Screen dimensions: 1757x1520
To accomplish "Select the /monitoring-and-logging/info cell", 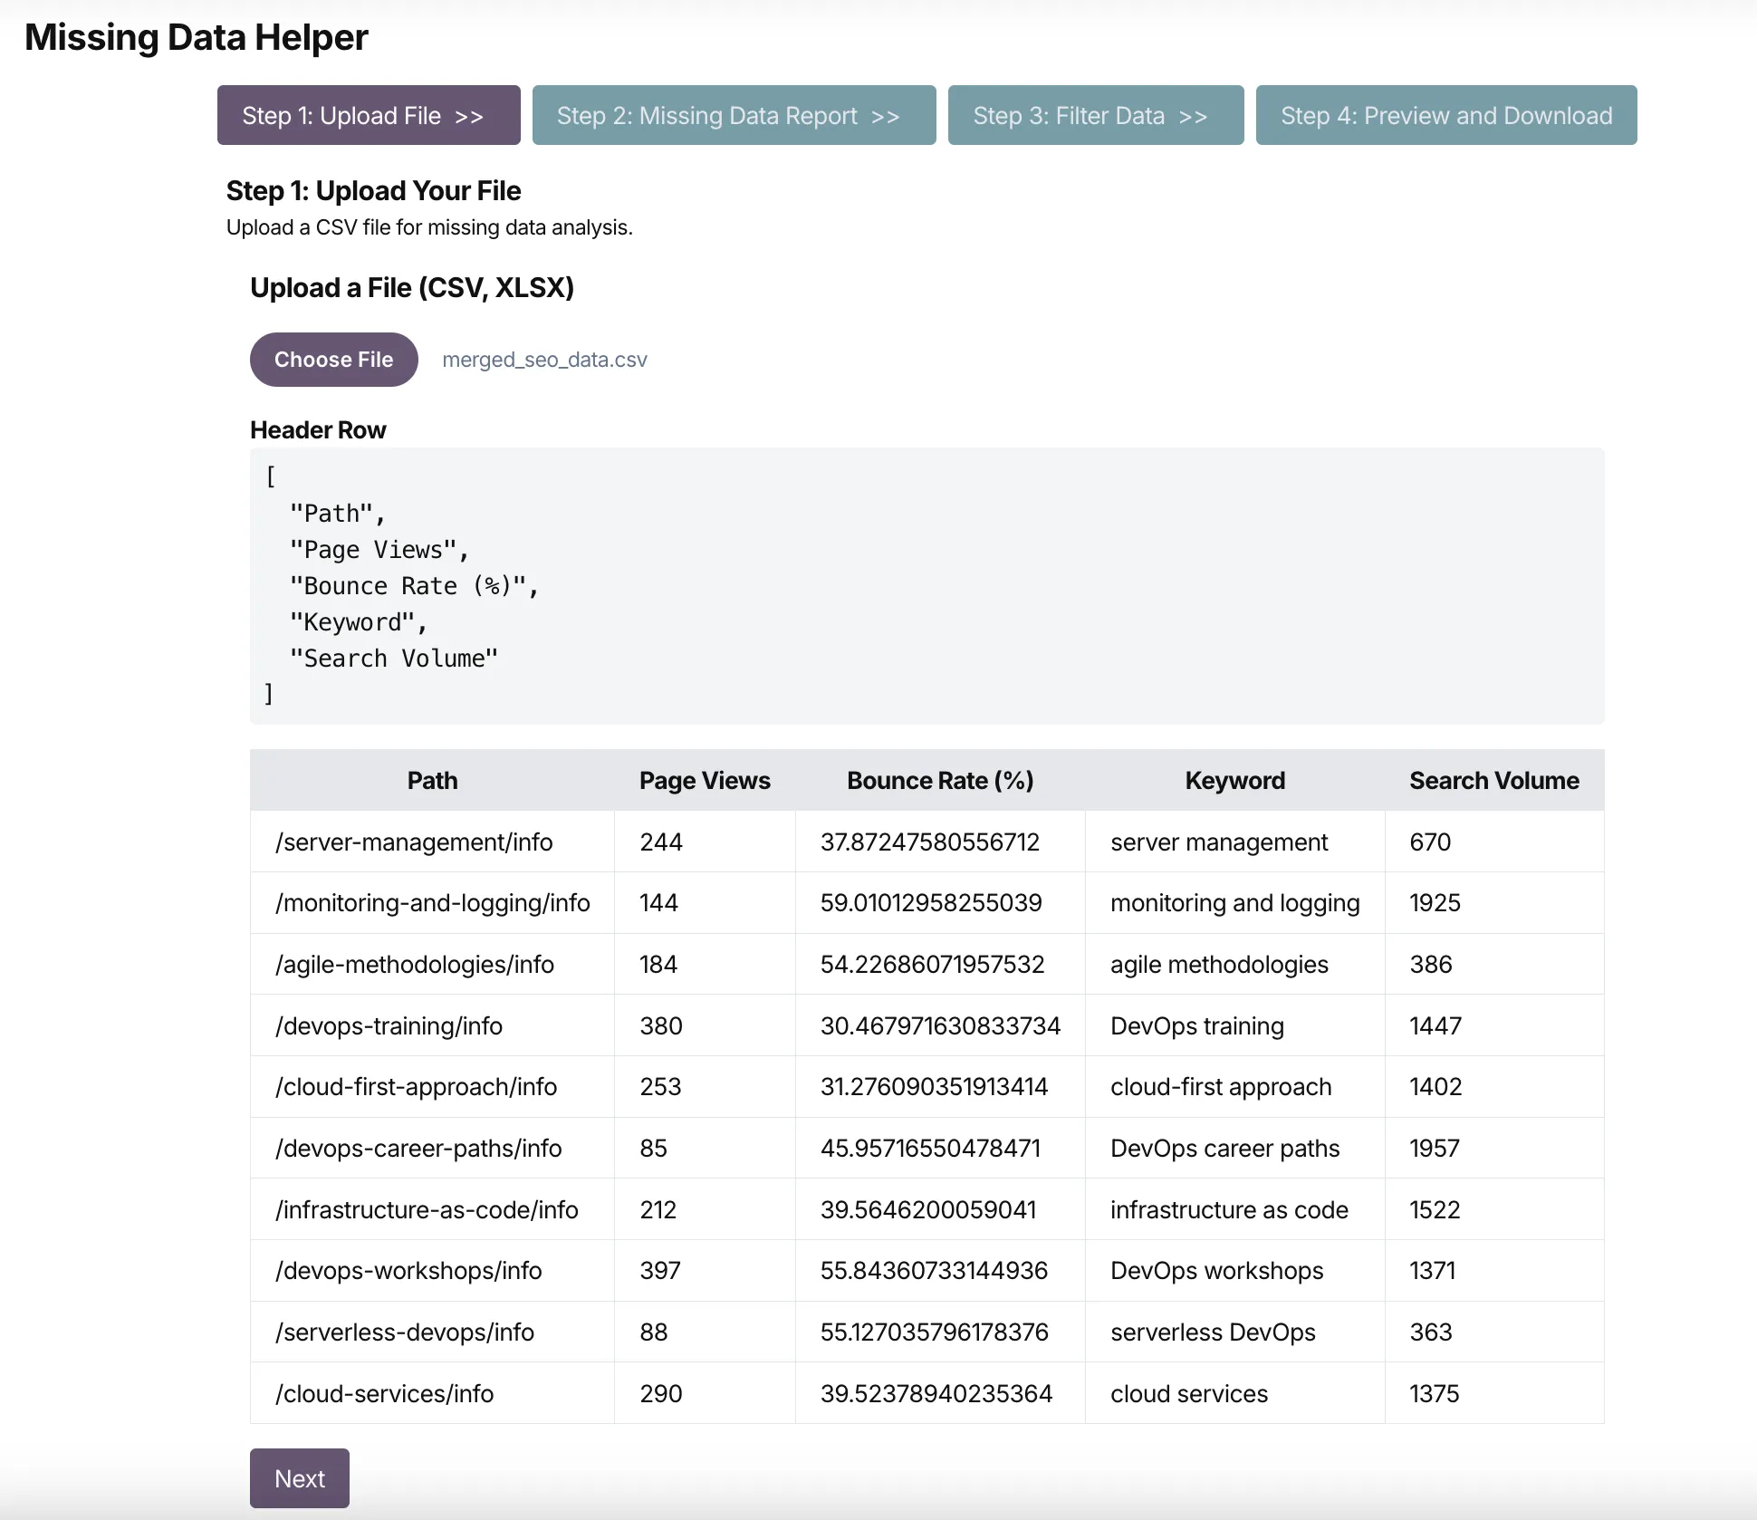I will (x=432, y=902).
